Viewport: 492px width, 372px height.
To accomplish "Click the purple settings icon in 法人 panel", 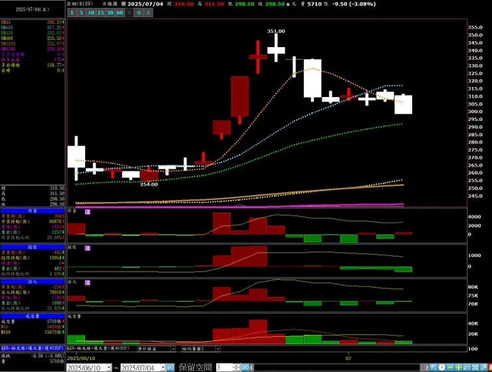I will [x=88, y=283].
